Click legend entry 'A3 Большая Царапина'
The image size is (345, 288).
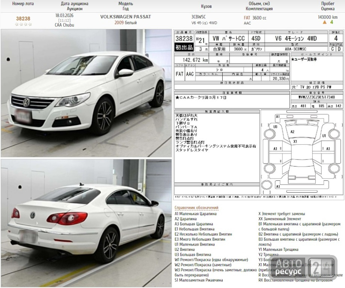click(194, 224)
